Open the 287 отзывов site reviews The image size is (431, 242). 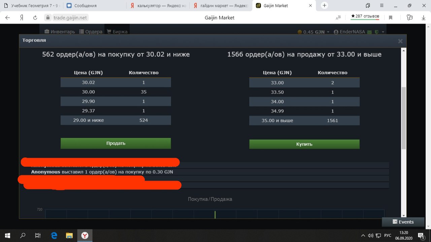click(365, 16)
